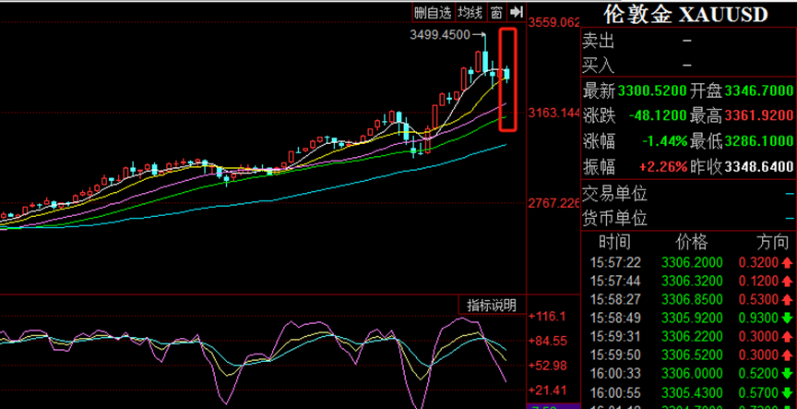Click the +116.1 indicator axis label
The image size is (797, 409).
tap(546, 317)
